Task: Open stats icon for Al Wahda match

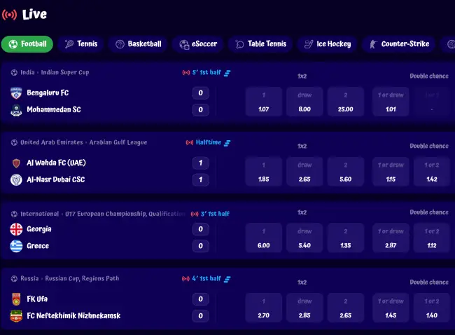Action: point(227,143)
